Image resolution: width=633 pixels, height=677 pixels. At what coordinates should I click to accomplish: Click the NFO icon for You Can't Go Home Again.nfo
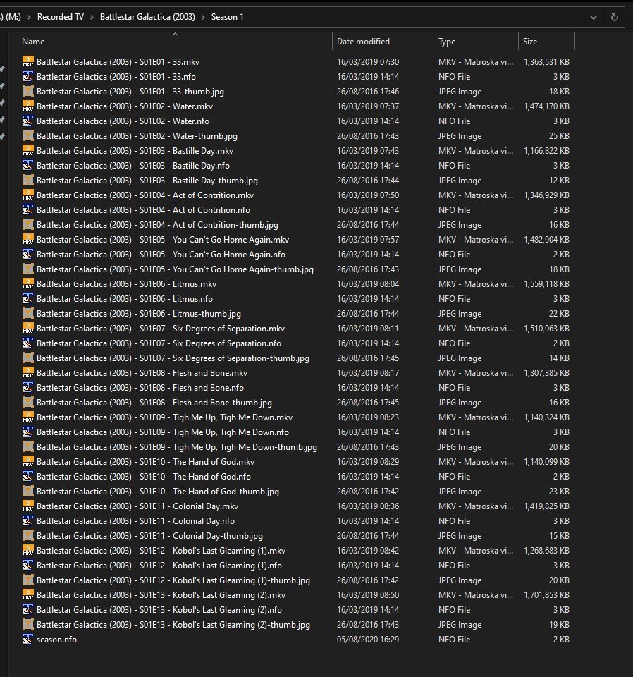[28, 255]
